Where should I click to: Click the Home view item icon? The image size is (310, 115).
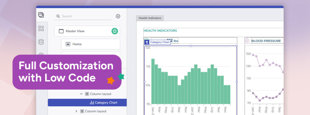click(68, 44)
